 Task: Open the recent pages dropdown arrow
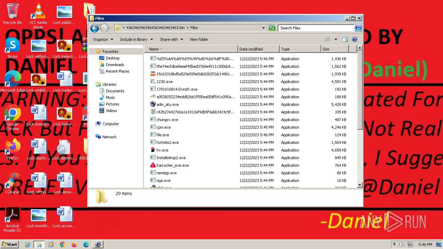pyautogui.click(x=111, y=28)
